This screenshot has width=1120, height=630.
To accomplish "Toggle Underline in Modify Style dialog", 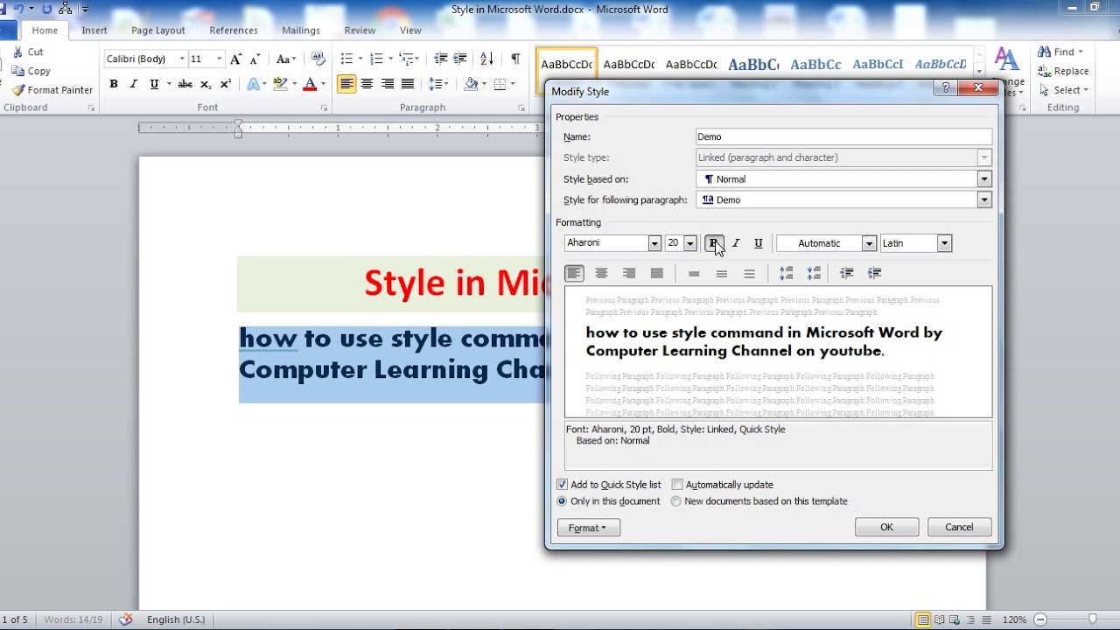I will click(759, 243).
